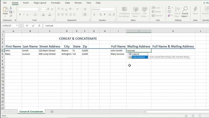Click the Bottom Align icon
The image size is (209, 118).
(x=66, y=9)
